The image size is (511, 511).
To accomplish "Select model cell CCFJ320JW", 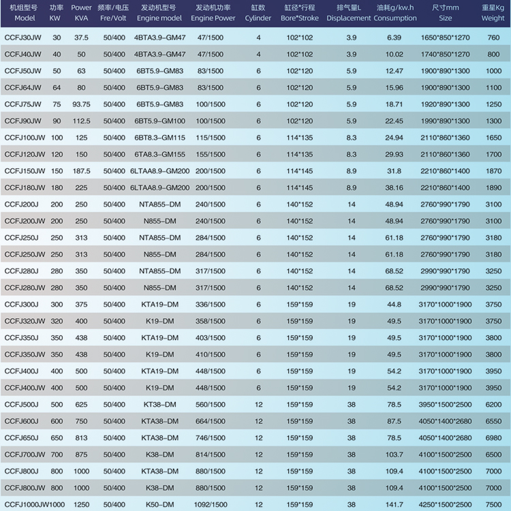I will [25, 321].
